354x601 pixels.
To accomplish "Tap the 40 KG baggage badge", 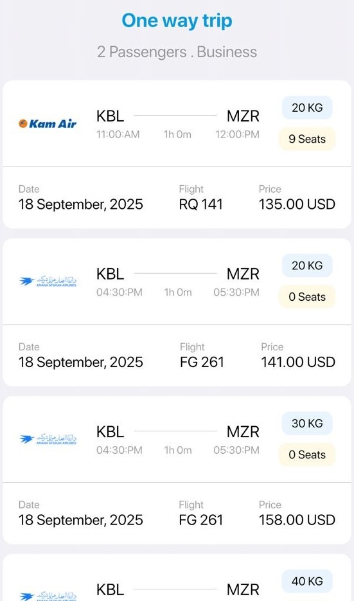I will (x=307, y=581).
